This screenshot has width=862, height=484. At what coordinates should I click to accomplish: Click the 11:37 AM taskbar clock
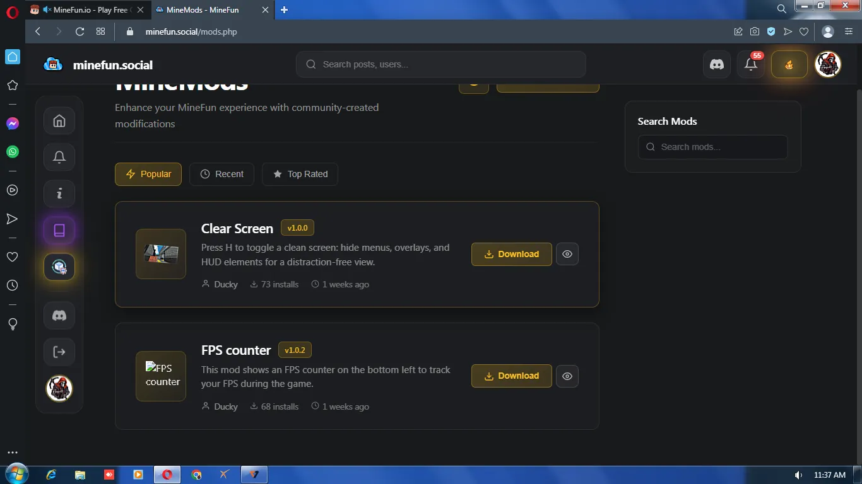click(x=830, y=475)
